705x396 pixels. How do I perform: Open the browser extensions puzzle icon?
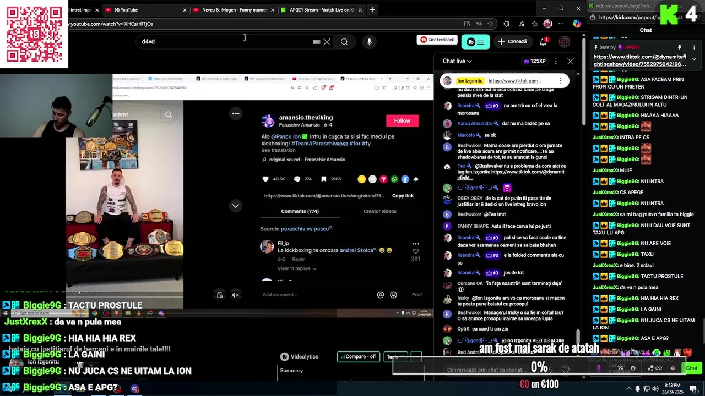(x=506, y=24)
